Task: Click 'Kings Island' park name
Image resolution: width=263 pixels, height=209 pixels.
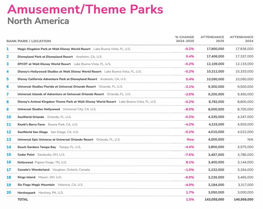Action: click(26, 177)
